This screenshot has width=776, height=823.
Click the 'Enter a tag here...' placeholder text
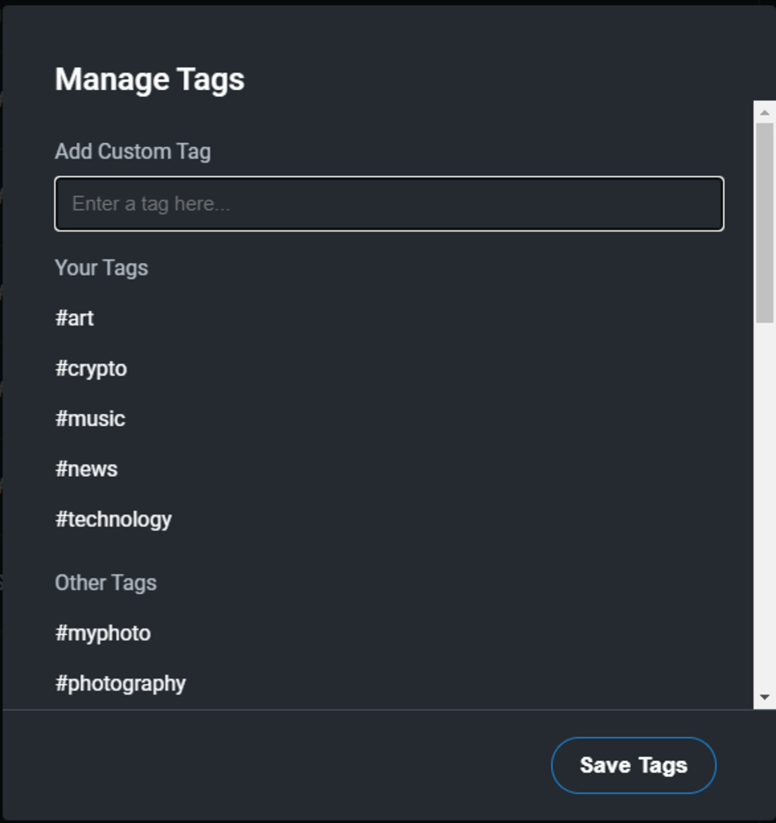coord(151,204)
